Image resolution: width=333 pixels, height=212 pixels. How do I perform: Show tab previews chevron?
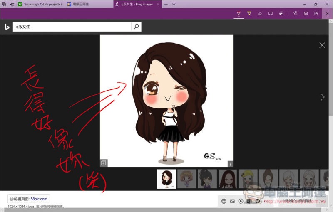[x=174, y=4]
